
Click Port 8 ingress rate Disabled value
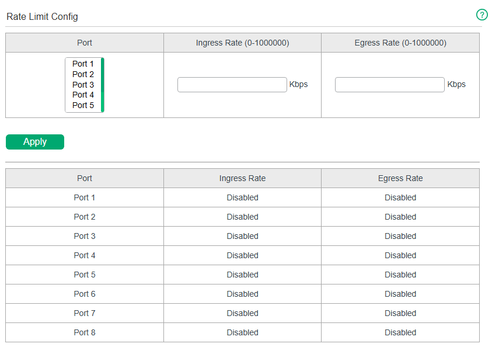[242, 332]
